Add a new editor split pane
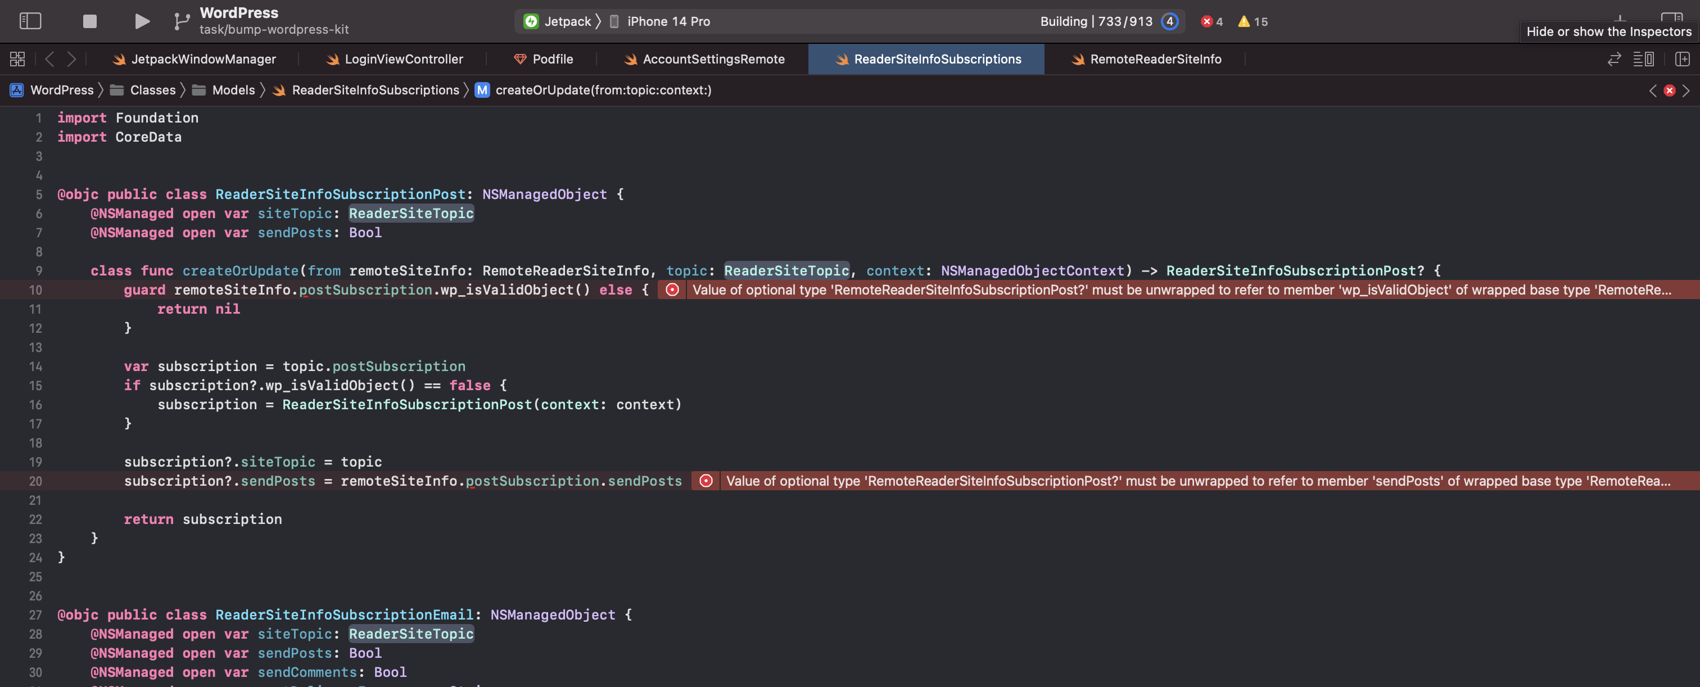1700x687 pixels. pyautogui.click(x=1681, y=60)
